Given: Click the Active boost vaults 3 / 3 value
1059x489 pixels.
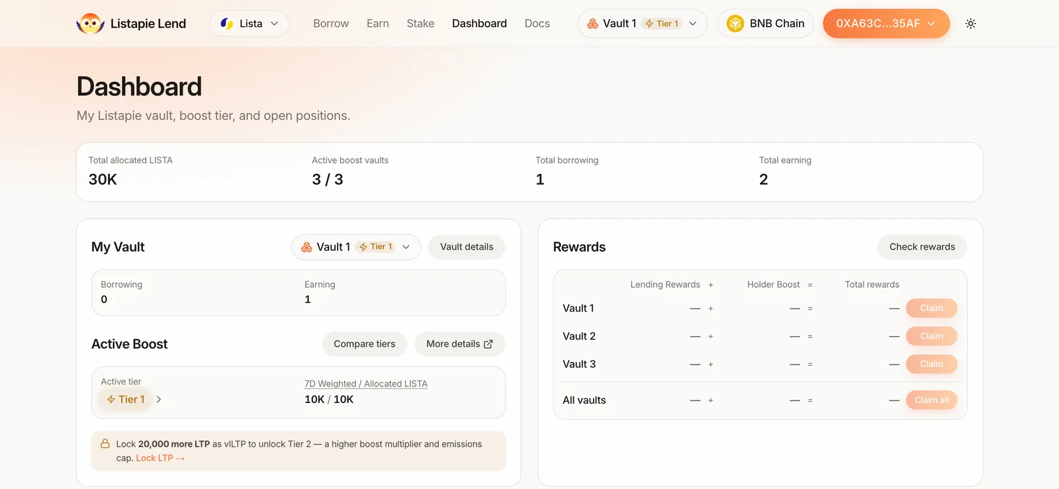Looking at the screenshot, I should coord(328,179).
